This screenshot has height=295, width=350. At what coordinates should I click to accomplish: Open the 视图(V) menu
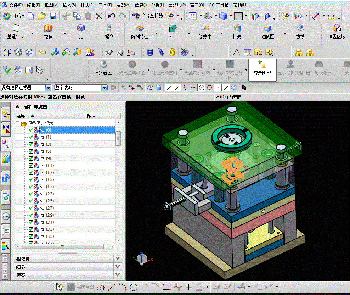click(51, 5)
